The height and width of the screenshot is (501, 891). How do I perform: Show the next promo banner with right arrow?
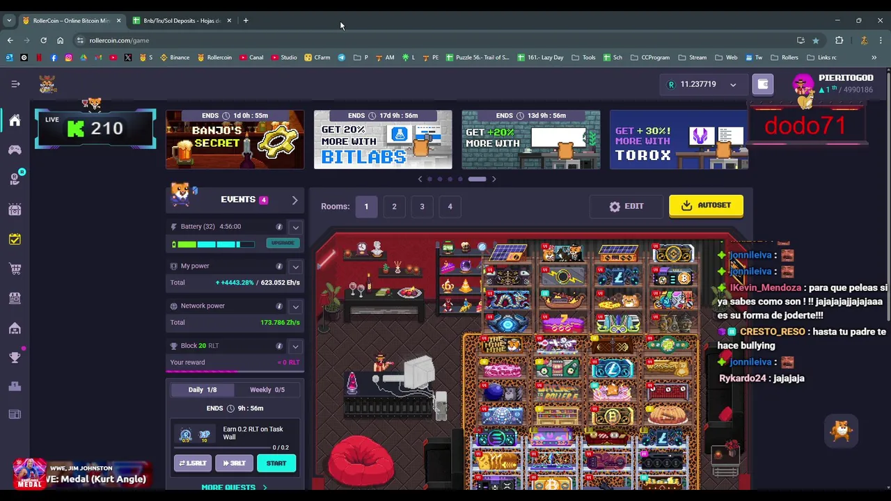point(494,180)
